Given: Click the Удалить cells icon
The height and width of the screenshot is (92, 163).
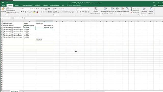Looking at the screenshot, I should [123, 9].
